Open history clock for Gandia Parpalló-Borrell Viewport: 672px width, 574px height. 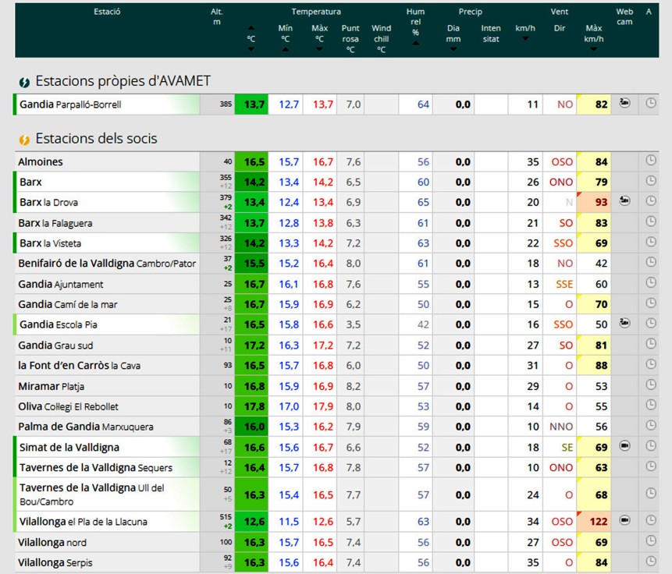(x=651, y=103)
